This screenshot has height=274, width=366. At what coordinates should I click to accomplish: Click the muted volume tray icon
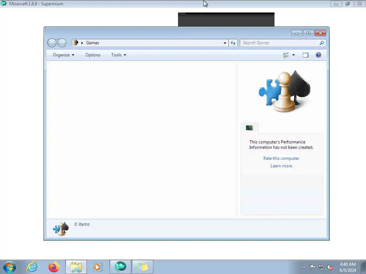330,267
